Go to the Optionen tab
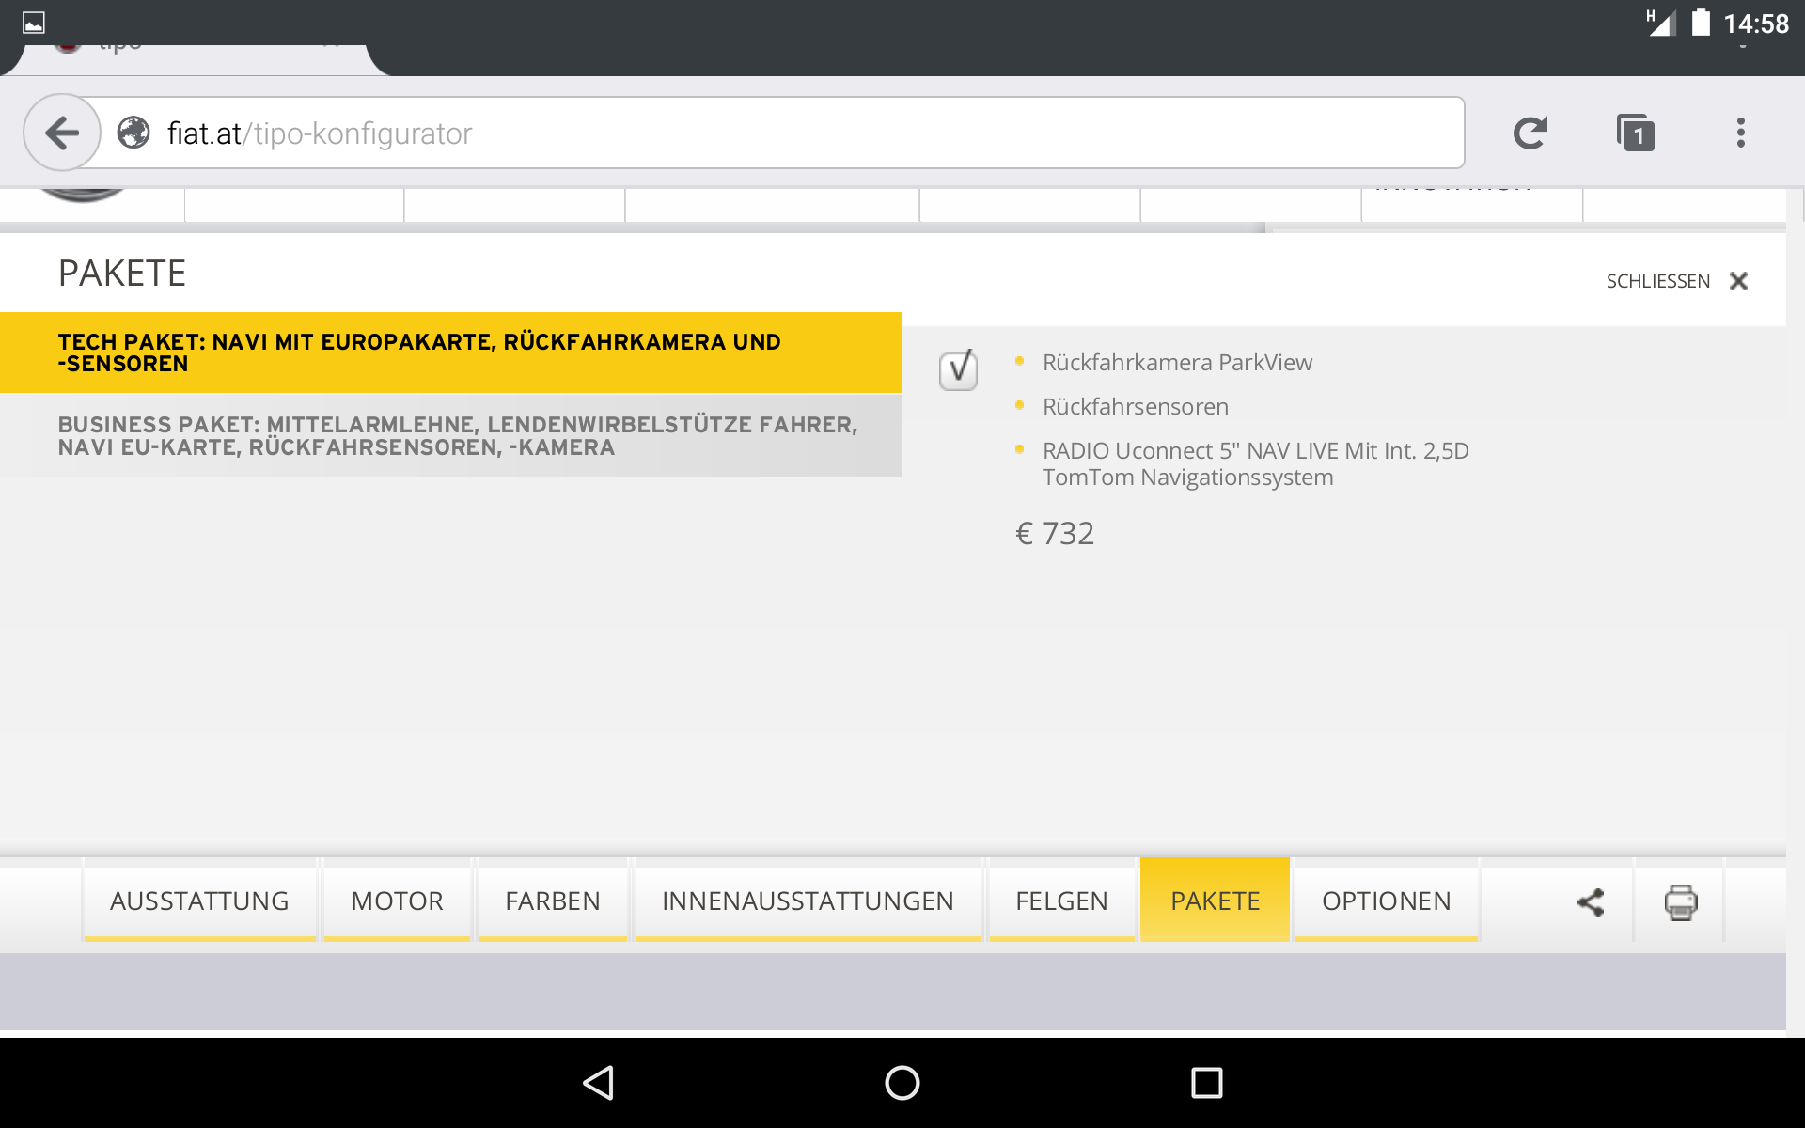Screen dimensions: 1805x1128 (1386, 901)
